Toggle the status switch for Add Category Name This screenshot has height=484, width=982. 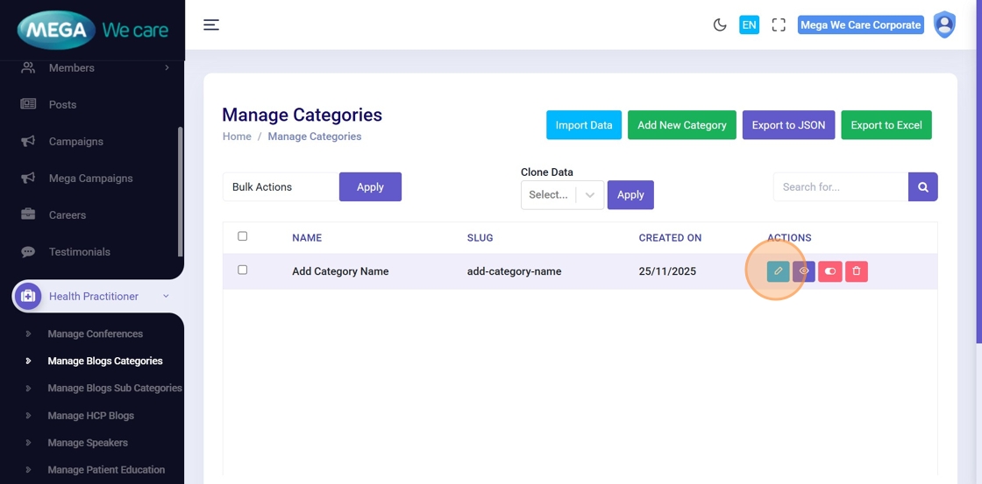[x=830, y=271]
